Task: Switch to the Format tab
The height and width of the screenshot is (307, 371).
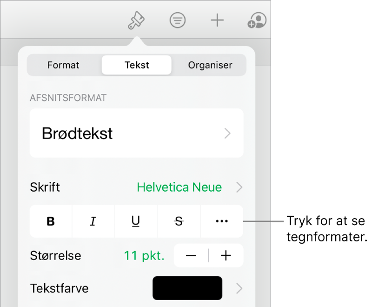Action: [63, 65]
